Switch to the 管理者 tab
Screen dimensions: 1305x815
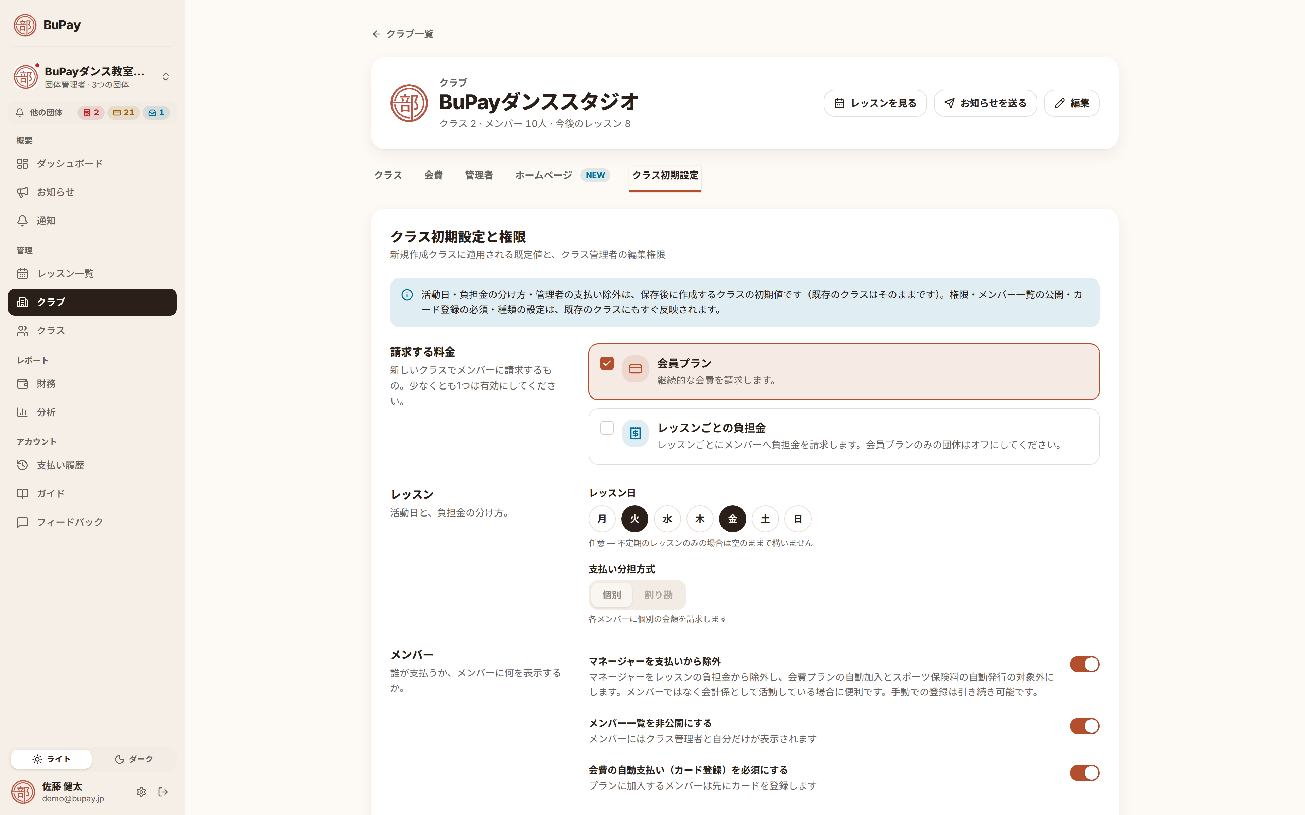479,175
